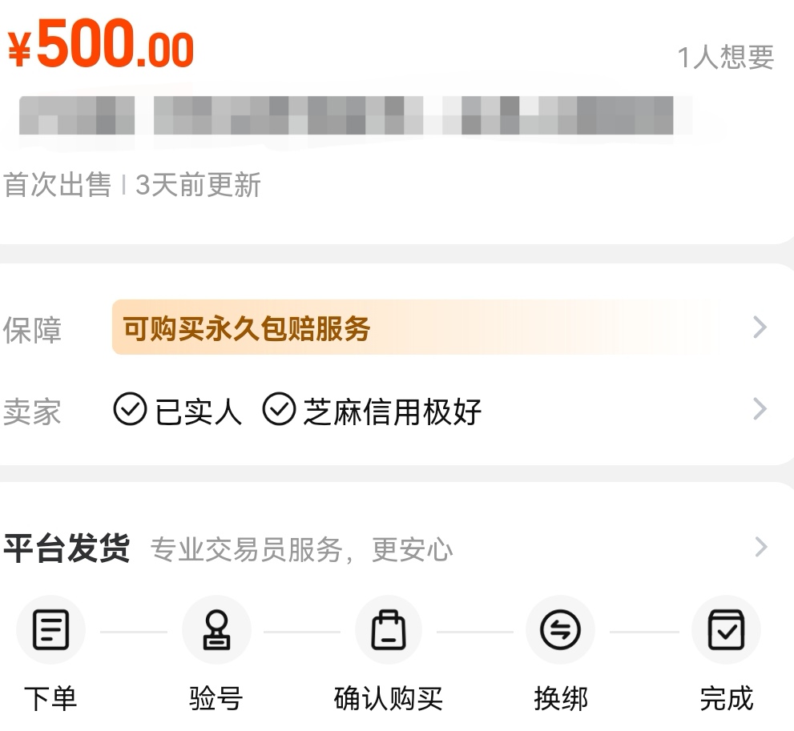
Task: Click the 平台发货 heading
Action: click(x=67, y=549)
